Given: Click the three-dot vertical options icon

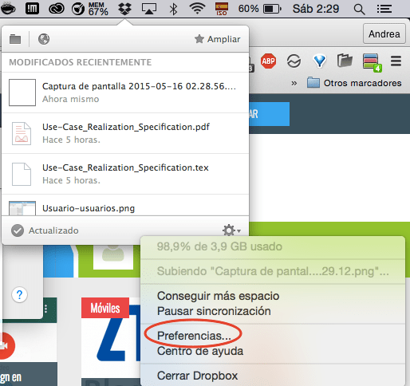Looking at the screenshot, I should point(46,309).
